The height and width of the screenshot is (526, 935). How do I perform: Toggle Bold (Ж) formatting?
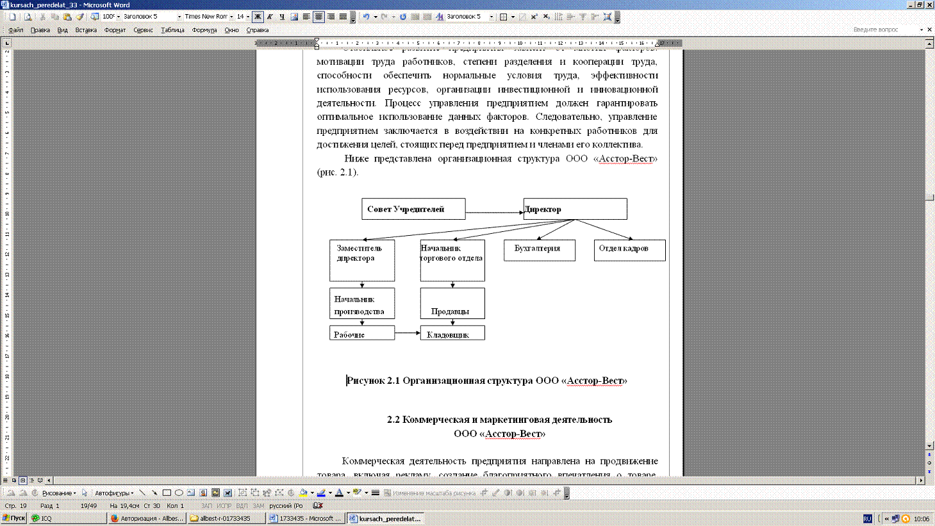pyautogui.click(x=258, y=17)
